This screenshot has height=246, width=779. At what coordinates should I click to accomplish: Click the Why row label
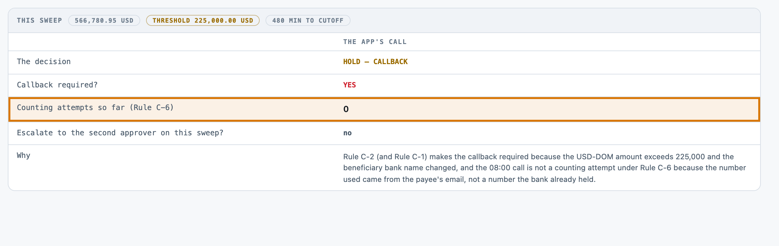23,155
